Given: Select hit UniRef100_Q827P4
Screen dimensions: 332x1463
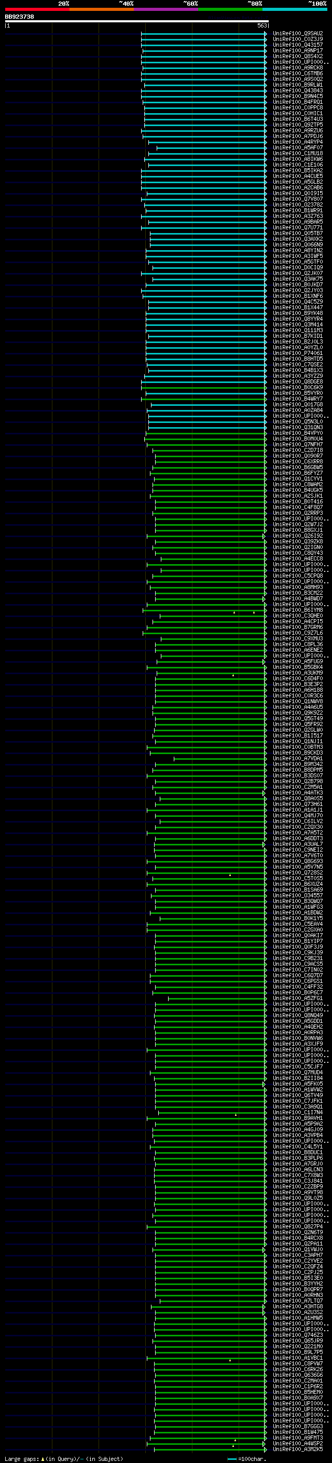Looking at the screenshot, I should [298, 1227].
